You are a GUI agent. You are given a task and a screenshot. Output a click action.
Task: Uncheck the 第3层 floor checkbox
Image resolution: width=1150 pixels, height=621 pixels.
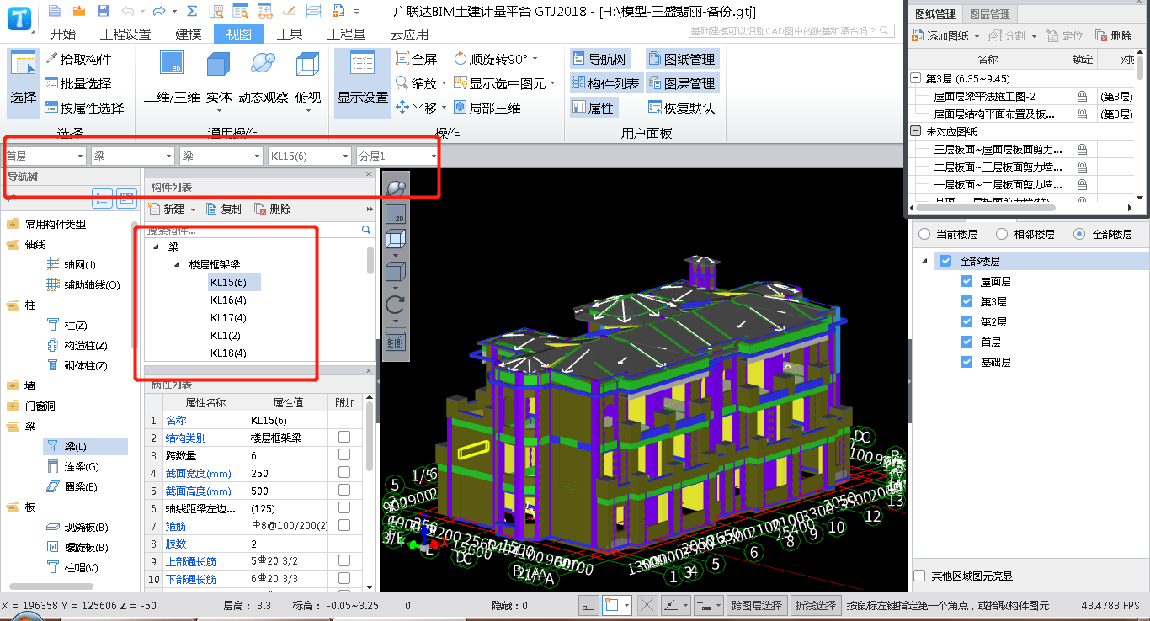pos(966,301)
